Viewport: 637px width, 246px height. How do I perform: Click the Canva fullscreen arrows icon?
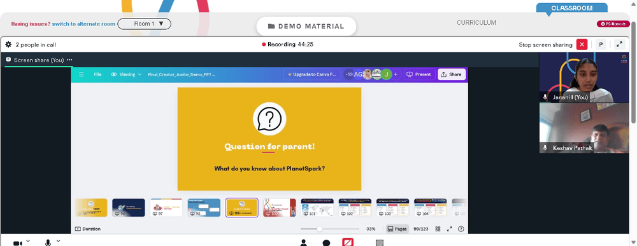(x=450, y=229)
